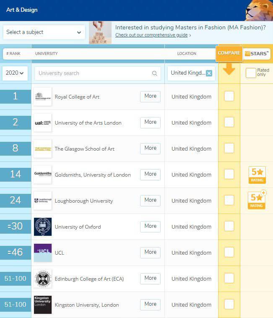Check compare box for University of Oxford
The height and width of the screenshot is (318, 273).
229,227
